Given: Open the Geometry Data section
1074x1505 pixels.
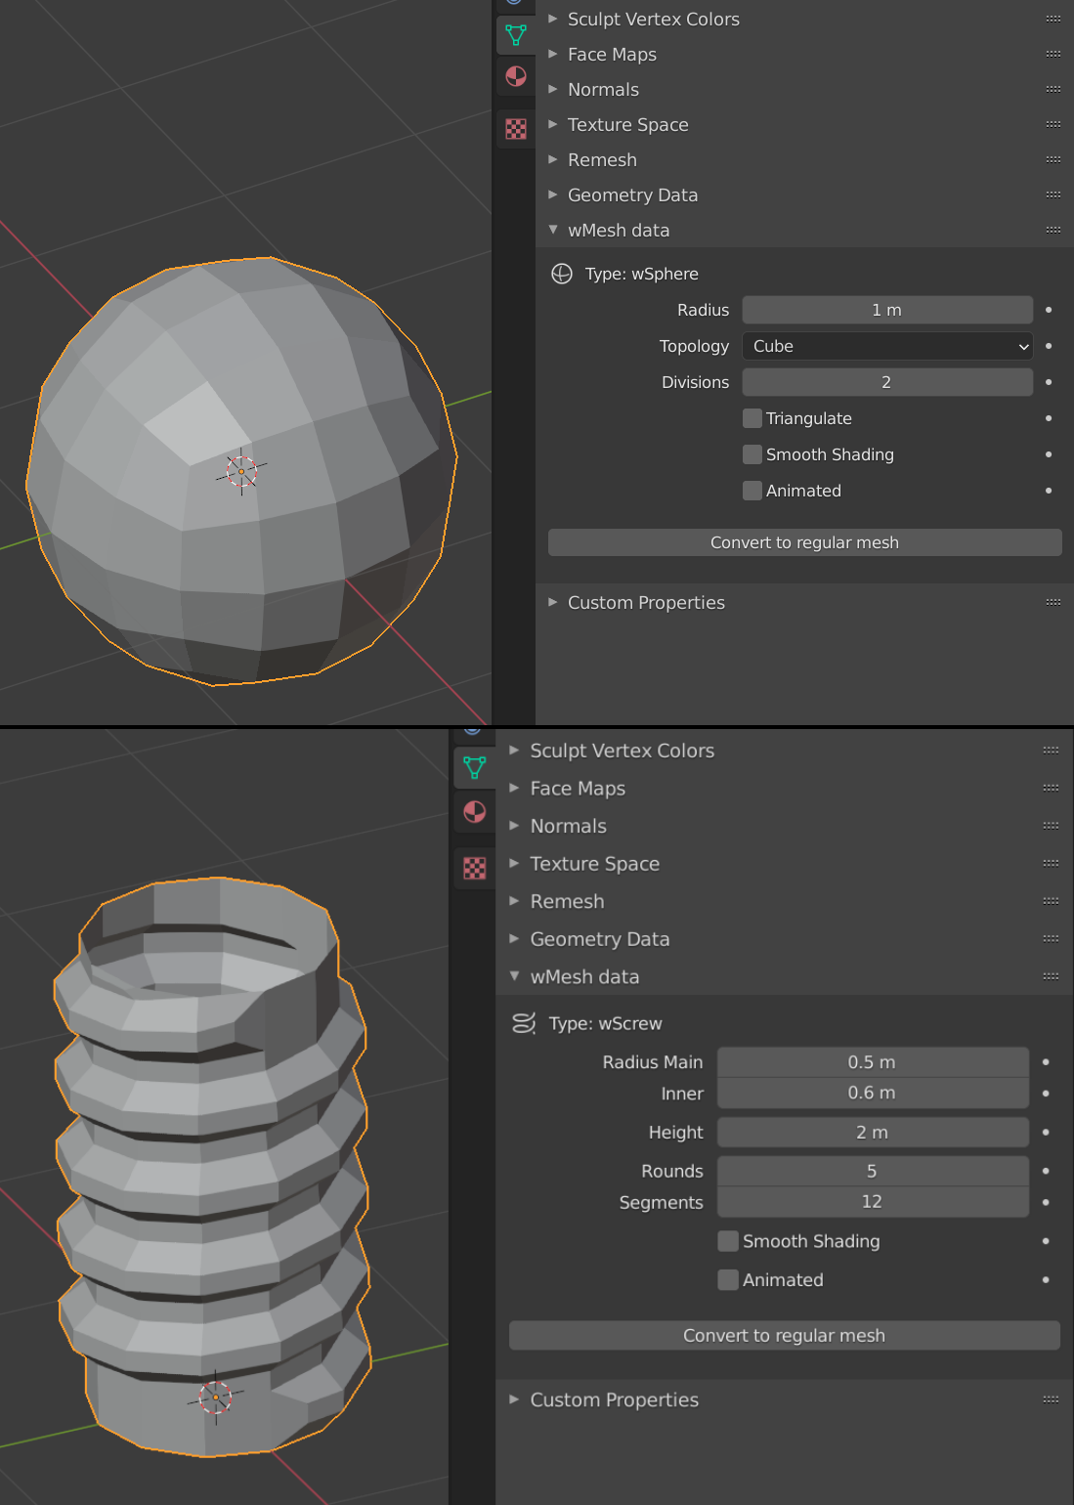Looking at the screenshot, I should tap(632, 195).
